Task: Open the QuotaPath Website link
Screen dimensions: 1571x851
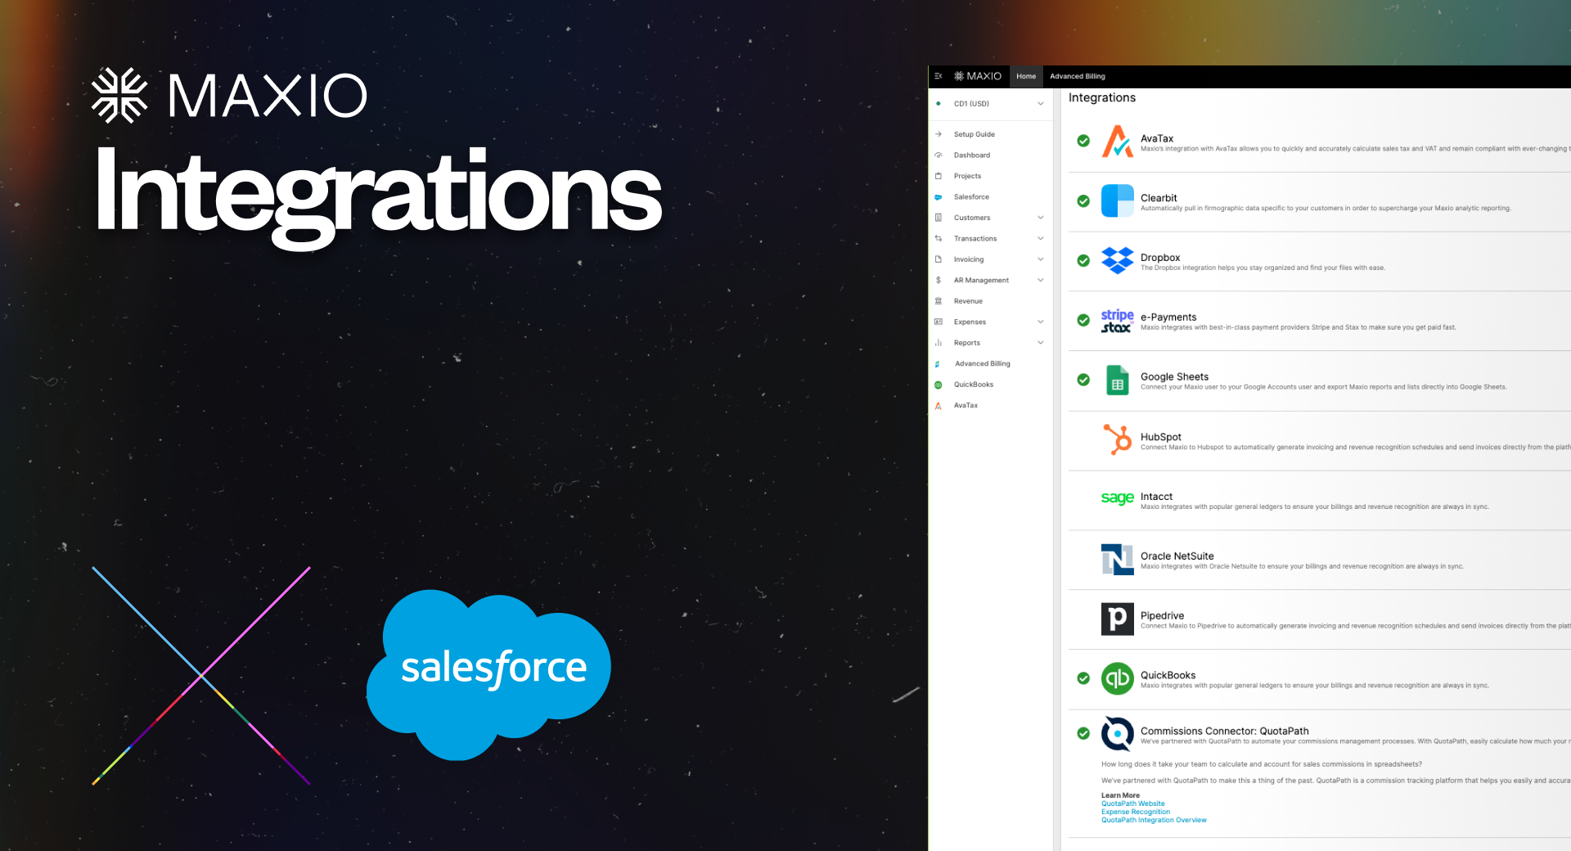Action: (1132, 804)
